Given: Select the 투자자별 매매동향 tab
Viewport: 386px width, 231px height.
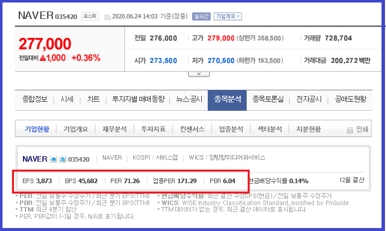Looking at the screenshot, I should click(x=138, y=99).
